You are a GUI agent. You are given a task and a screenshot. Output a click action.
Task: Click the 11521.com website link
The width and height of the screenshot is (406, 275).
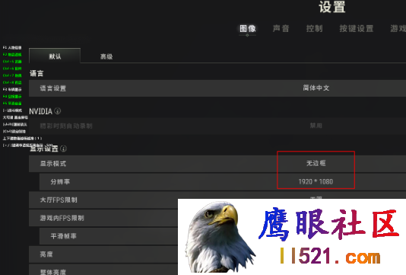click(x=330, y=256)
